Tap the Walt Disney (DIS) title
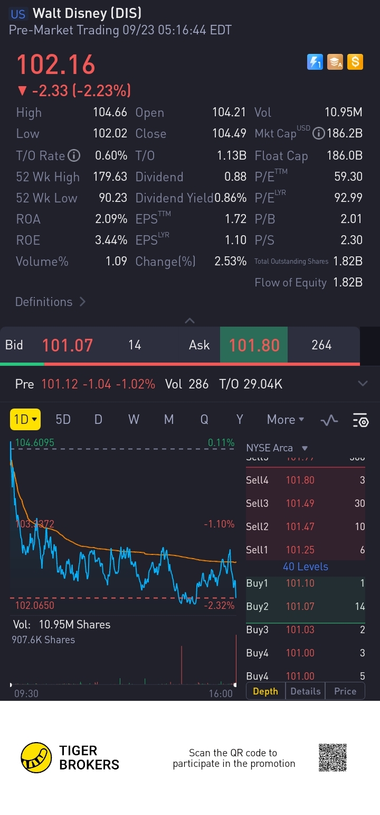 tap(87, 13)
